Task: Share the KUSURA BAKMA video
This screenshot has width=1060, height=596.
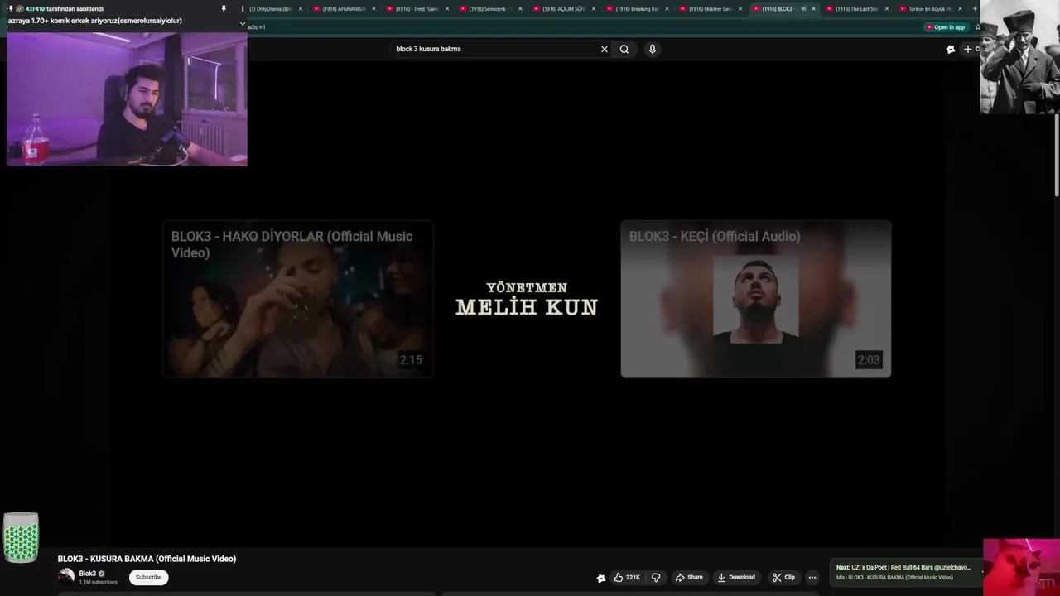Action: [689, 577]
